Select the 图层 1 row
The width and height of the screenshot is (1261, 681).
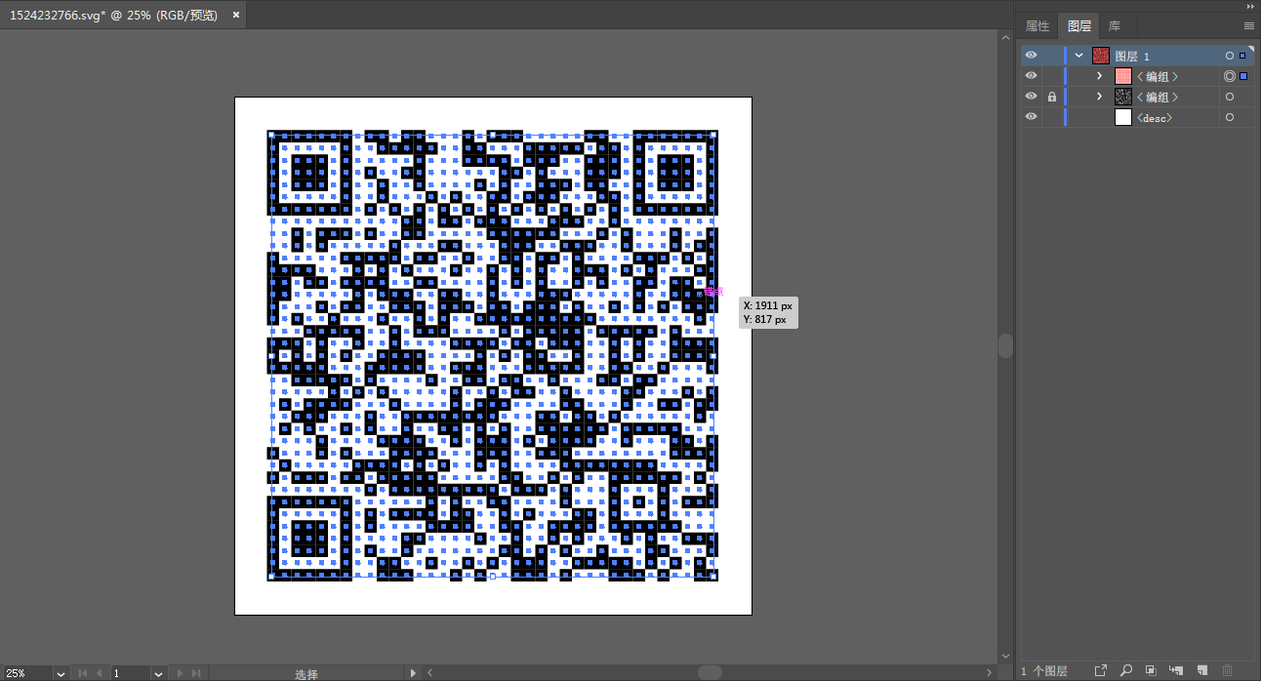tap(1136, 56)
